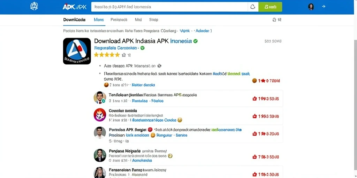357x178 pixels.
Task: Open the Santas link
Action: pos(181,135)
